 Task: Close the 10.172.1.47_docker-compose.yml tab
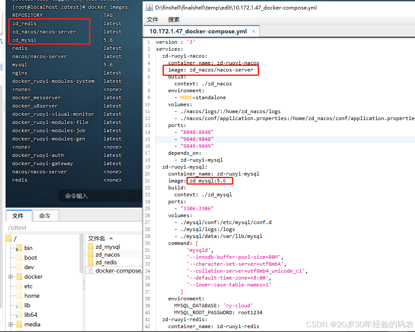coord(253,31)
